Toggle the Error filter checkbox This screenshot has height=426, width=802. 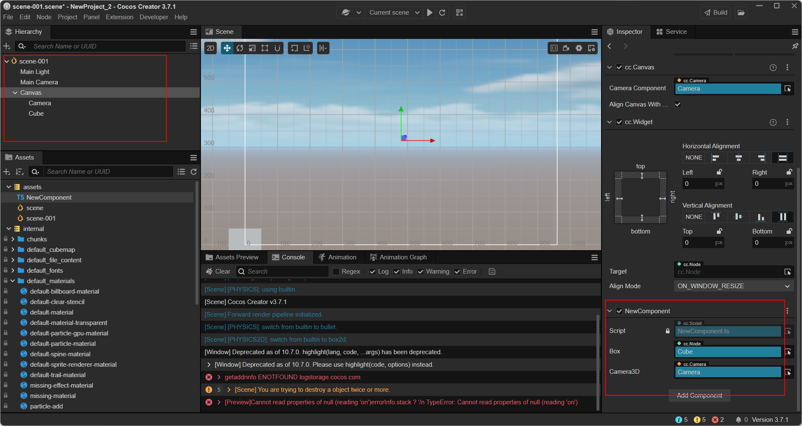[x=457, y=271]
